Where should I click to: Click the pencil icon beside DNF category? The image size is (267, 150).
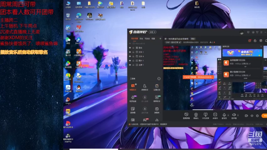[180, 42]
